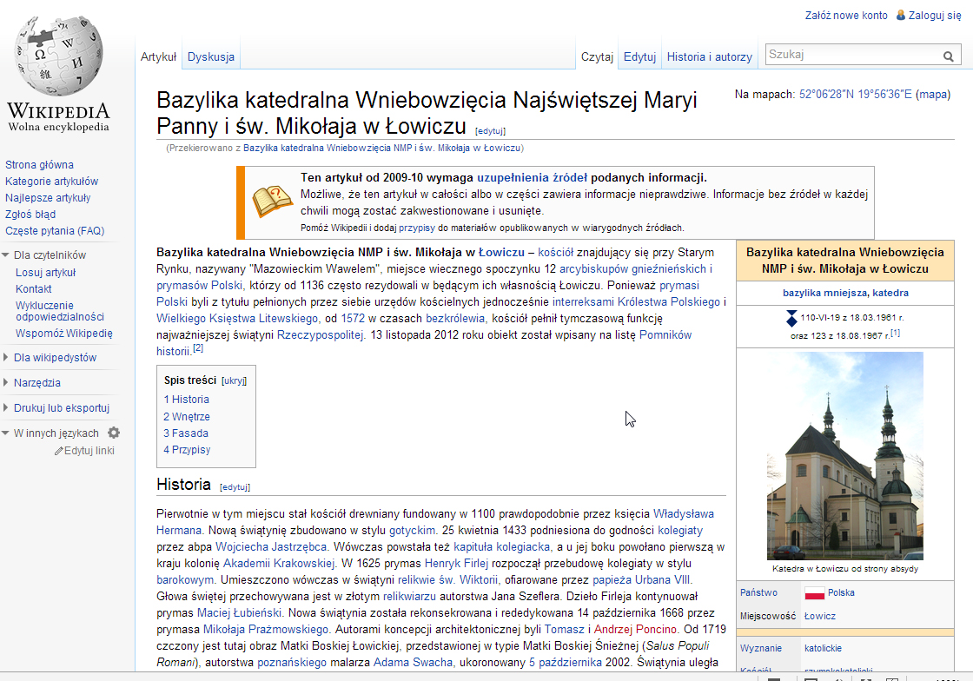Open Wykluczenie odpowiedzialności link
This screenshot has width=973, height=681.
pyautogui.click(x=60, y=311)
